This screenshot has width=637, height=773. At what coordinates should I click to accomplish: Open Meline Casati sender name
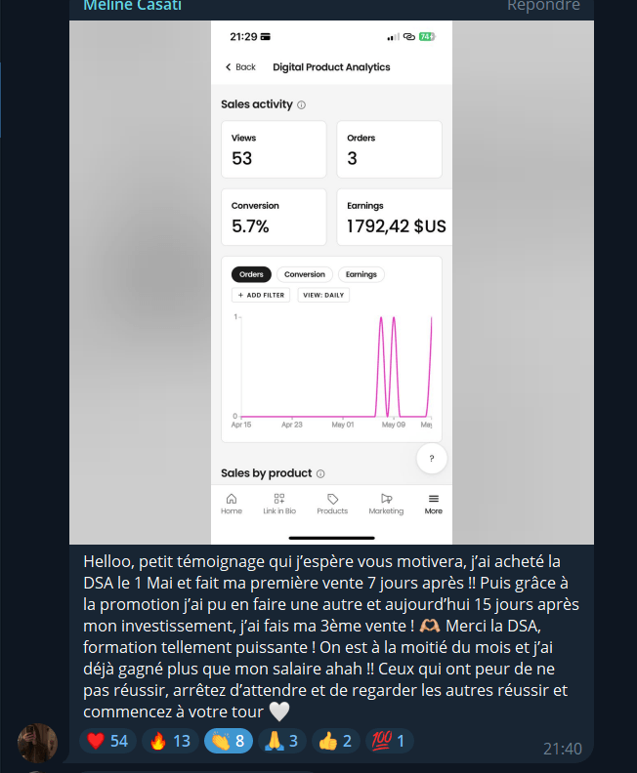coord(132,6)
